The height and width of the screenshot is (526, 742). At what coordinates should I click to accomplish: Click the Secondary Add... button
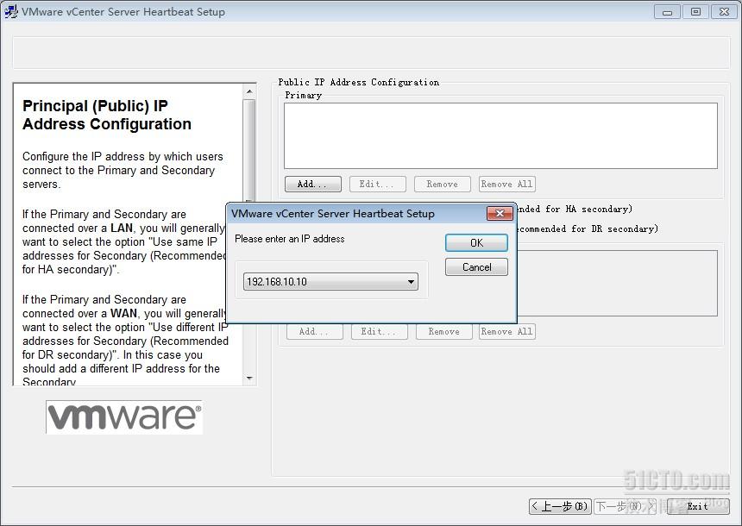click(x=314, y=332)
